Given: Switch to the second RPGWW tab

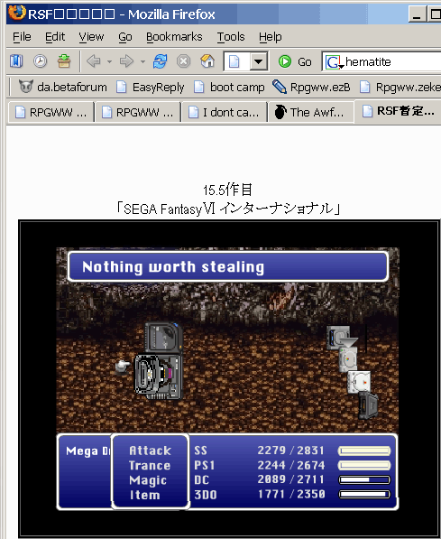Looking at the screenshot, I should click(138, 112).
